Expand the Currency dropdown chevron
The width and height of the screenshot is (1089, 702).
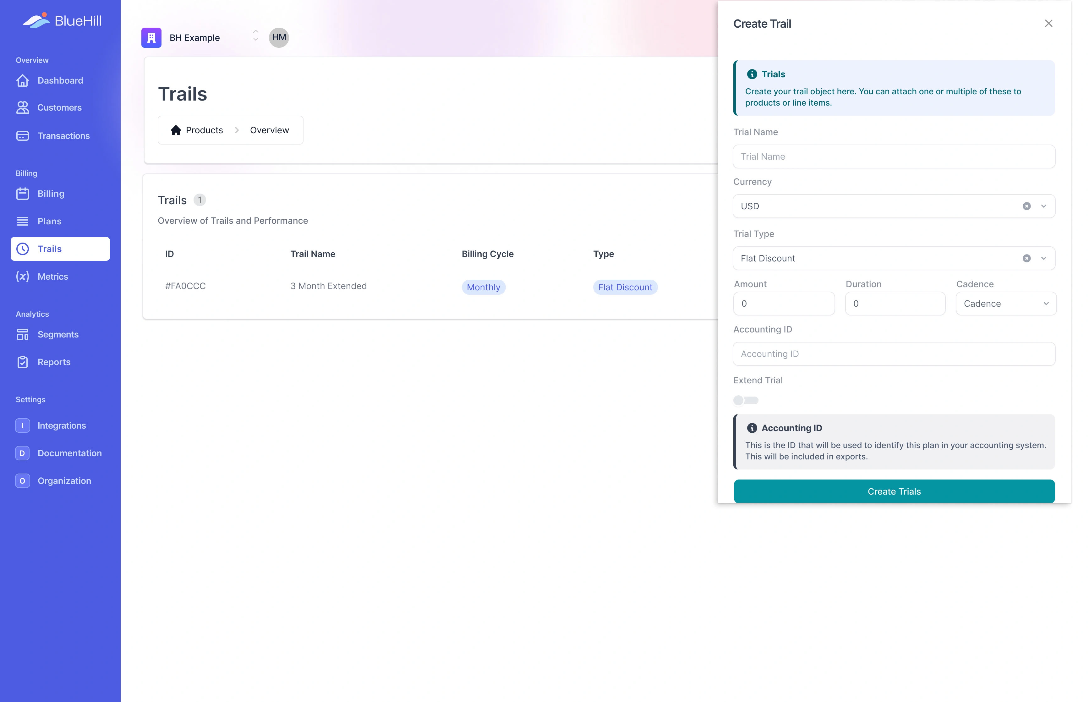1043,206
